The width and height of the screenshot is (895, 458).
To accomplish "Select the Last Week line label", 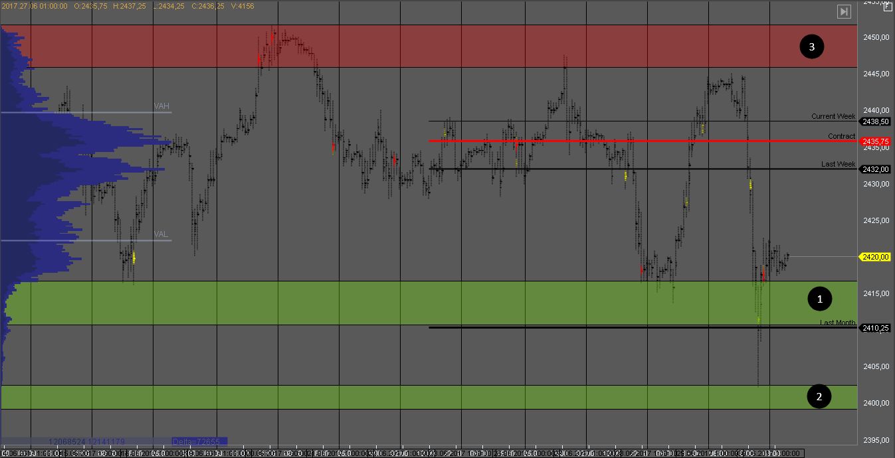I will point(838,164).
